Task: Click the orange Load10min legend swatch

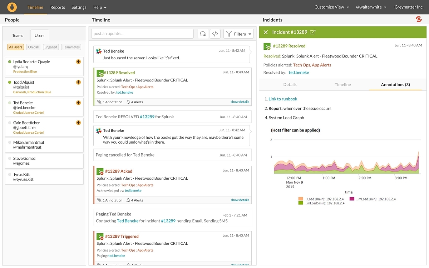Action: pyautogui.click(x=301, y=199)
